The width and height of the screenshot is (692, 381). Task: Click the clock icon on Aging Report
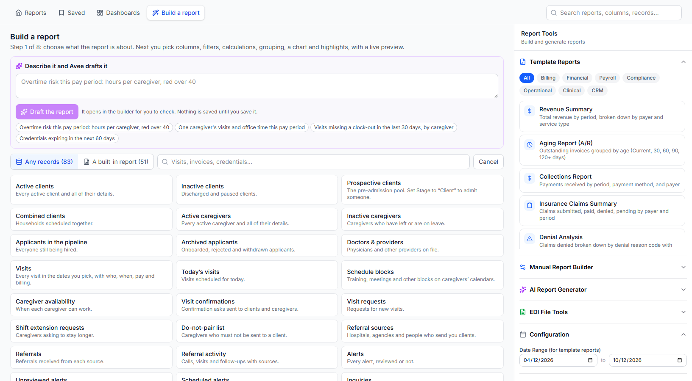[530, 145]
